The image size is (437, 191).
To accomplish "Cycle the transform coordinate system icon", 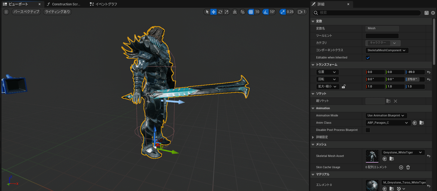I will coord(234,12).
